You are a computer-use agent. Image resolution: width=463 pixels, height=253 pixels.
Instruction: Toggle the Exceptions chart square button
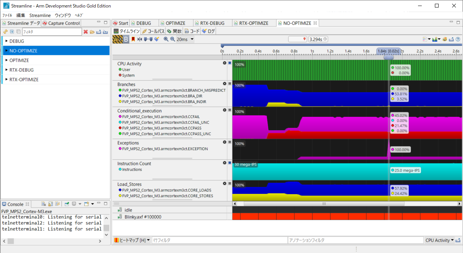[x=229, y=142]
